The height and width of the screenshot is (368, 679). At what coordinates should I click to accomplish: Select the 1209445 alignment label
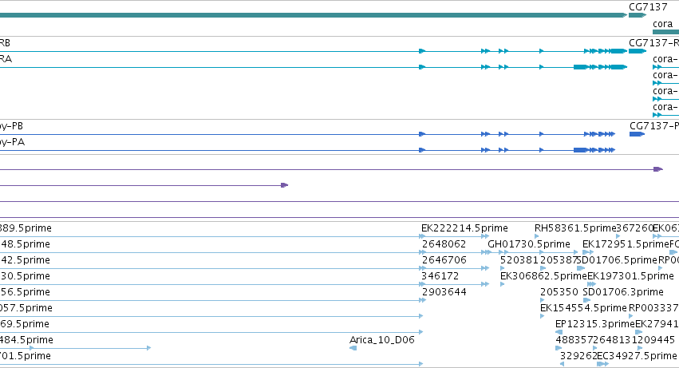point(653,340)
